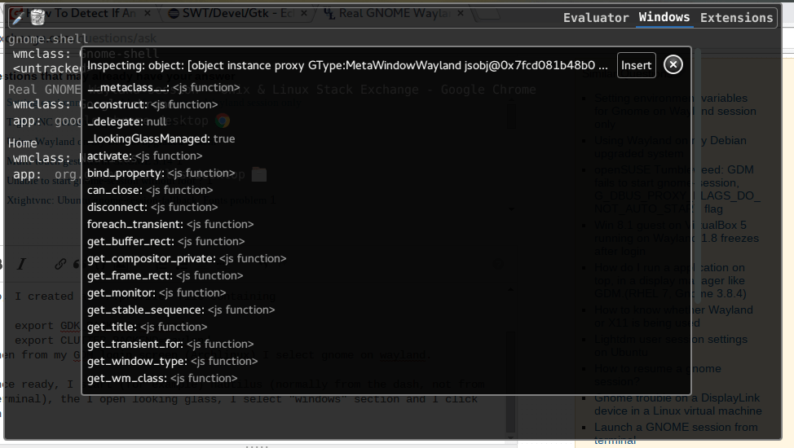Inspect the get_window_type function row

tap(172, 362)
